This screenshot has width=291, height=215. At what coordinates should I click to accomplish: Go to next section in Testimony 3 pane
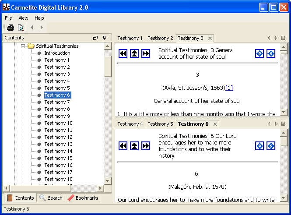coord(146,53)
